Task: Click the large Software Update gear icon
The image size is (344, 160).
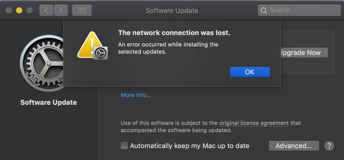Action: tap(41, 63)
